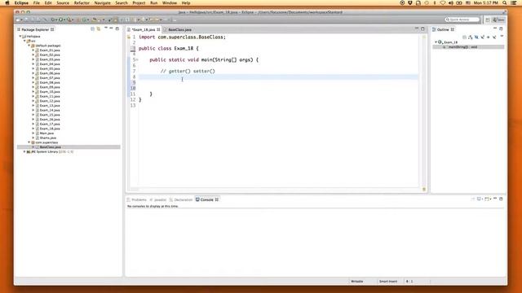Click the fold marker on line 5
This screenshot has width=522, height=293.
click(x=137, y=59)
